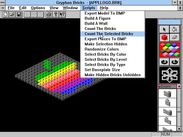Run Randomize Colors script

[112, 49]
